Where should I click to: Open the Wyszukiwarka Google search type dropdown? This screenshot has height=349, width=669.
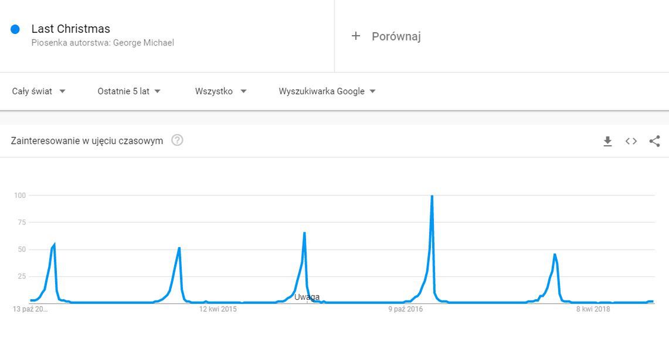pyautogui.click(x=327, y=91)
